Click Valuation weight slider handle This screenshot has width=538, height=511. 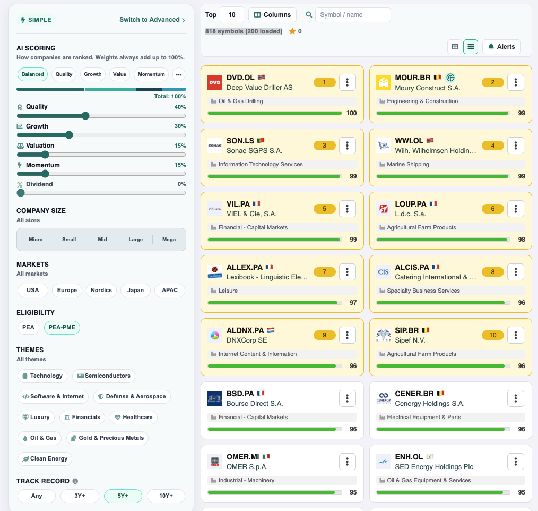(45, 155)
